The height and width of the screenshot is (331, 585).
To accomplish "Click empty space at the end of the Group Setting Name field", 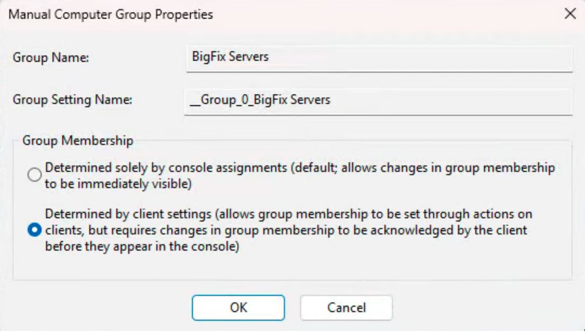I will point(463,101).
